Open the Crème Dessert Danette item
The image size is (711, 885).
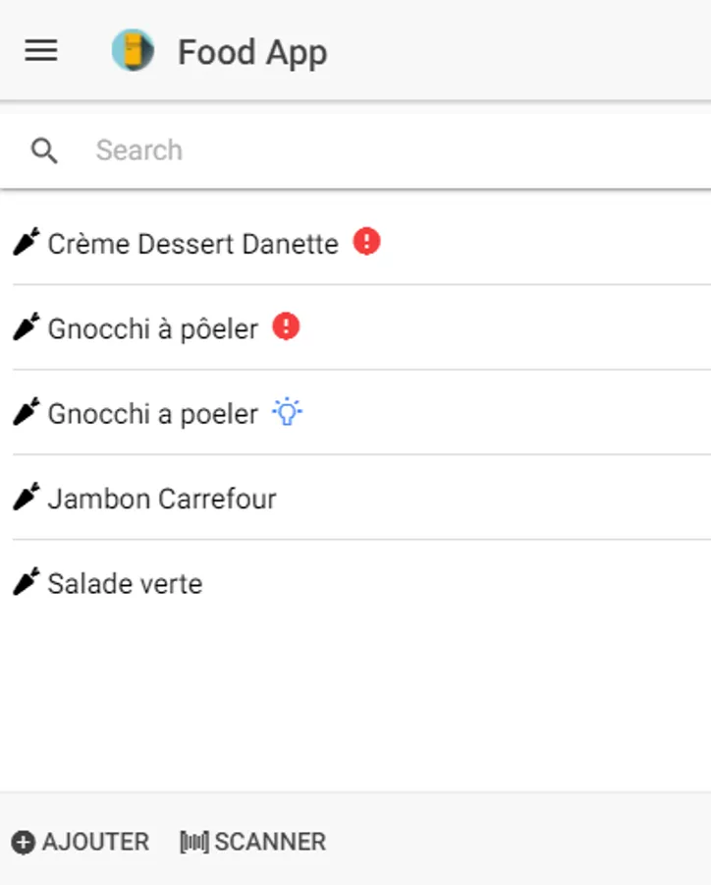pos(192,244)
